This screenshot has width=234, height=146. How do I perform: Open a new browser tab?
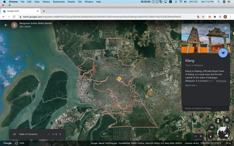tap(44, 11)
